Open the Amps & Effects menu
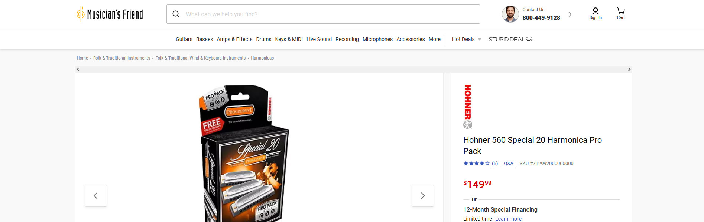Viewport: 704px width, 222px height. pos(234,39)
